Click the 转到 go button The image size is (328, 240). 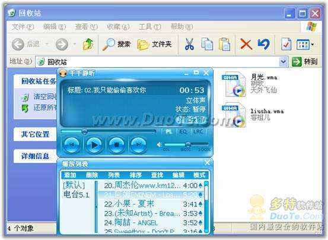(x=305, y=61)
